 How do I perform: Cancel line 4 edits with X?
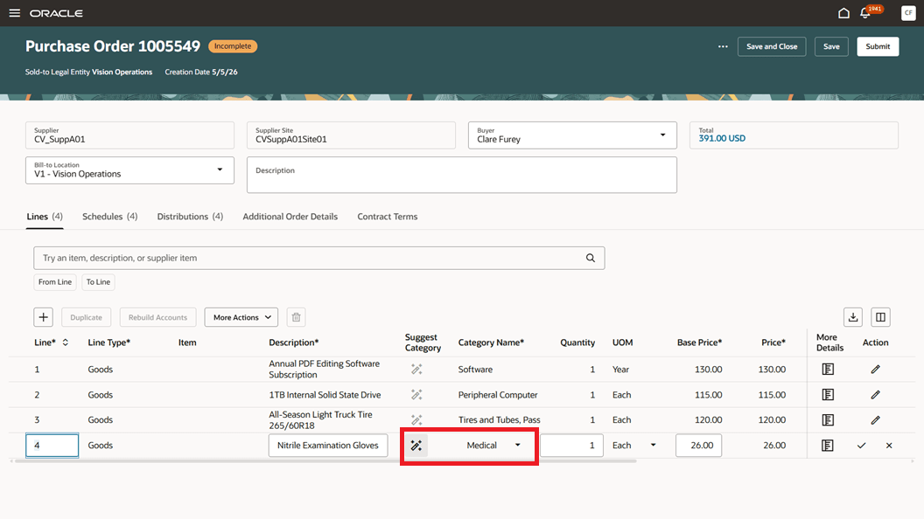coord(889,446)
